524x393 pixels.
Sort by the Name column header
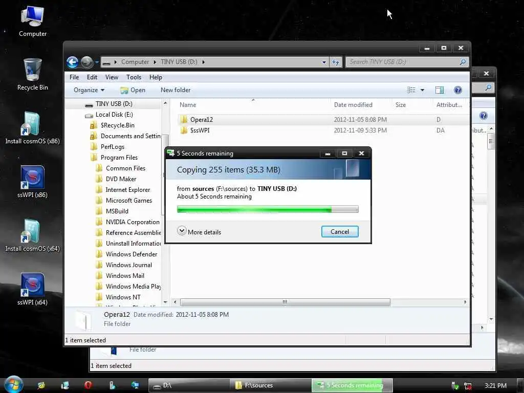[x=188, y=104]
